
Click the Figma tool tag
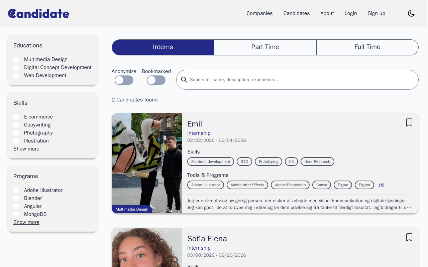click(343, 185)
